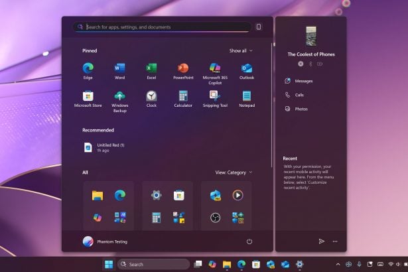Launch Word from the Pinned section
This screenshot has height=272, width=408.
(119, 71)
